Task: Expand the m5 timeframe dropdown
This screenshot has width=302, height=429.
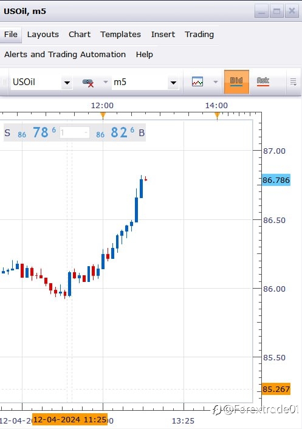Action: (x=173, y=83)
